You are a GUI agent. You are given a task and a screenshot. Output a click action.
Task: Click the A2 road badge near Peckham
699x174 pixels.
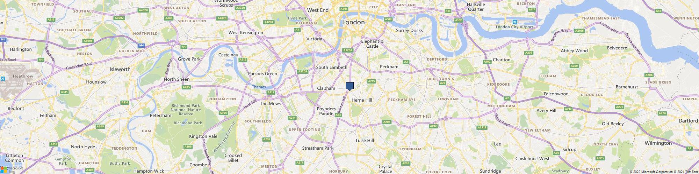point(406,62)
